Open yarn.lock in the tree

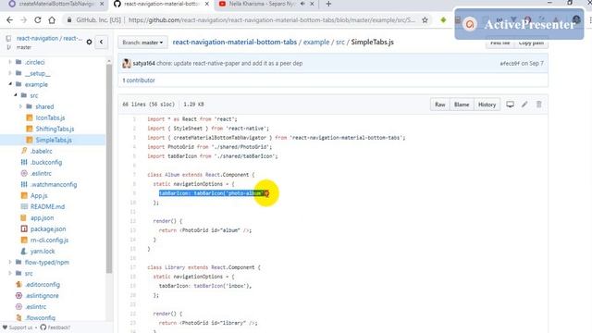coord(43,251)
